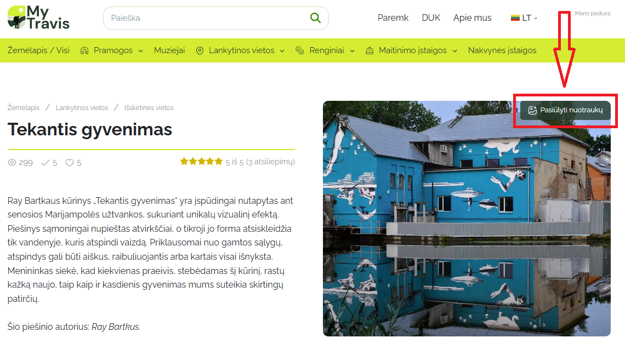Click the MyTravis logo

[x=38, y=18]
